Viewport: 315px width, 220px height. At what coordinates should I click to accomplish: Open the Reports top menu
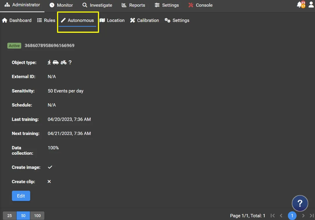(x=133, y=5)
